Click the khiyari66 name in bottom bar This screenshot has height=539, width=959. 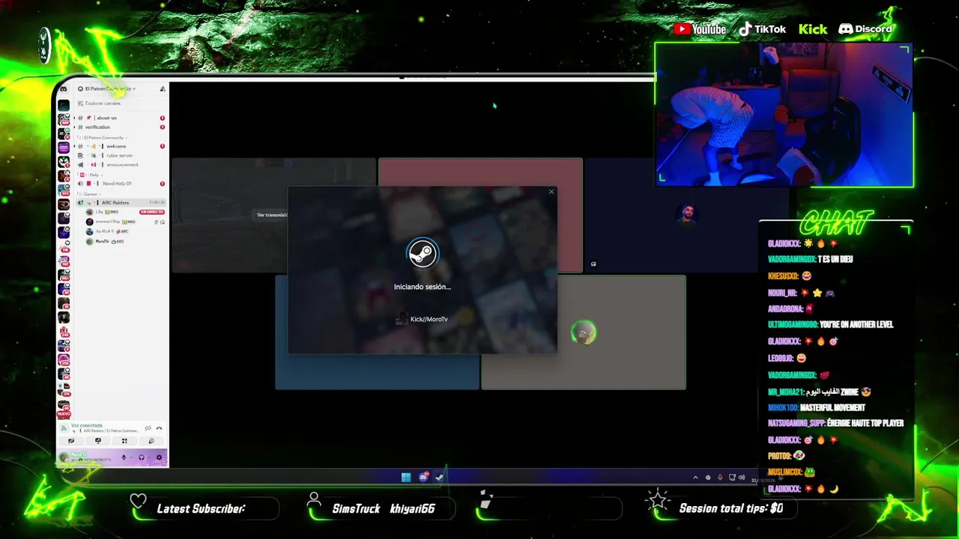tap(412, 508)
